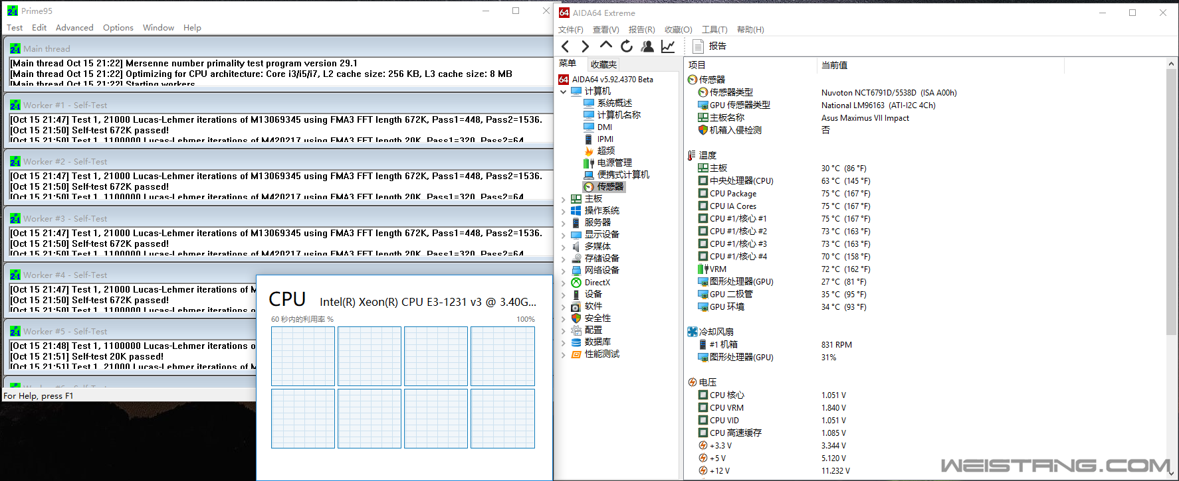The height and width of the screenshot is (481, 1179).
Task: Select the 性能测试 benchmark icon
Action: pyautogui.click(x=576, y=354)
